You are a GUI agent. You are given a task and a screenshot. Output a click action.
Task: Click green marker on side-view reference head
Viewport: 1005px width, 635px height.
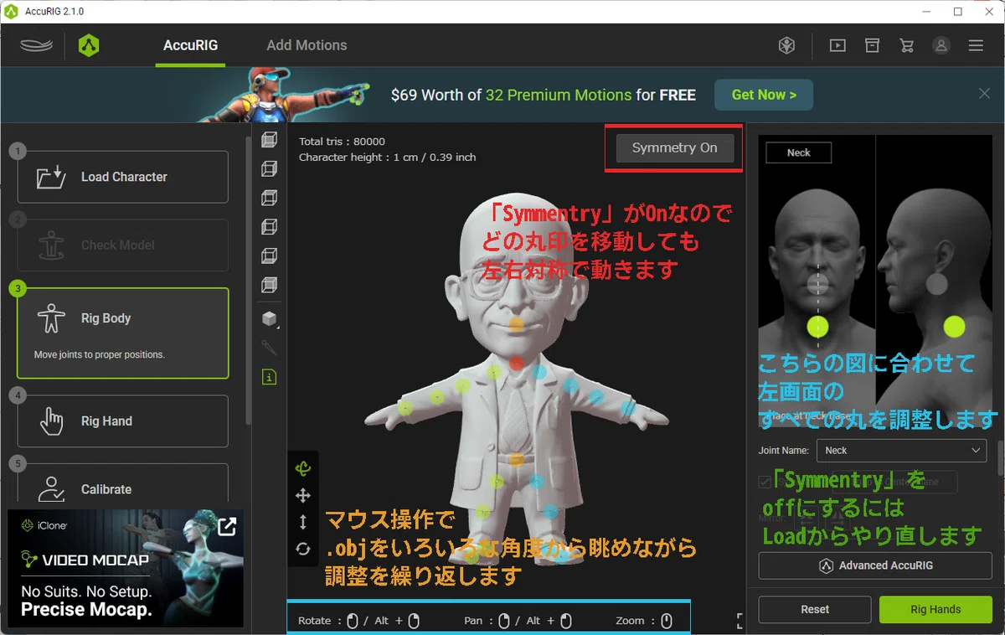tap(954, 327)
